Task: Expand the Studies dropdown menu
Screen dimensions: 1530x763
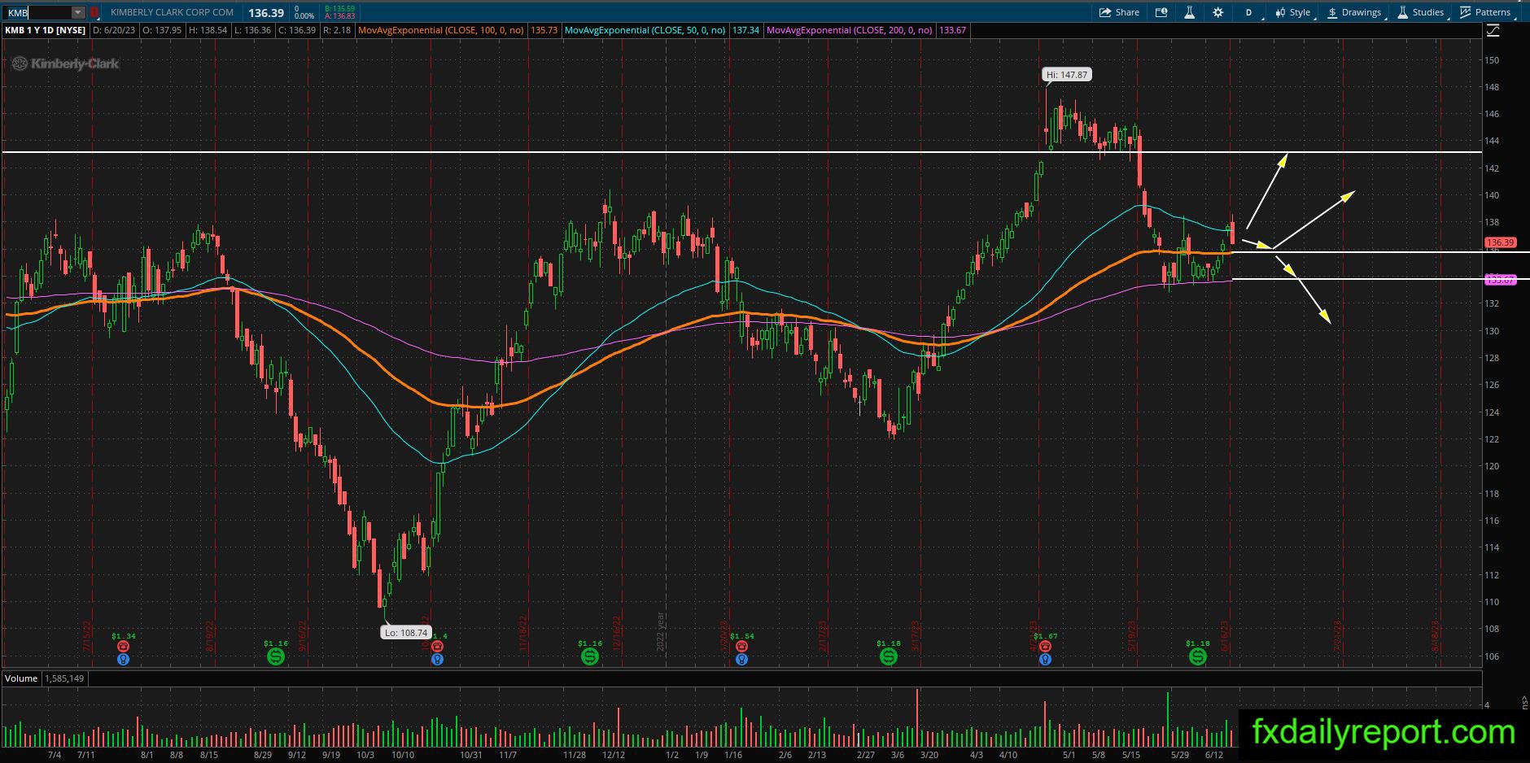Action: pyautogui.click(x=1421, y=12)
